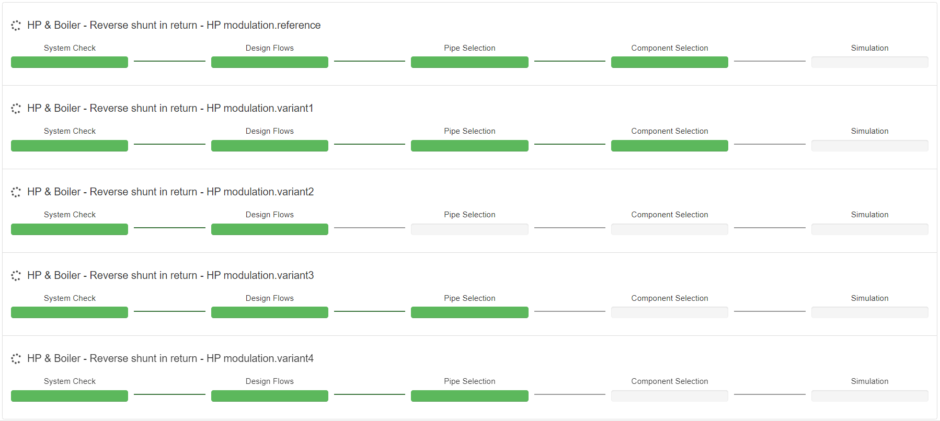Click the loading spinner icon for variant4
940x421 pixels.
16,359
